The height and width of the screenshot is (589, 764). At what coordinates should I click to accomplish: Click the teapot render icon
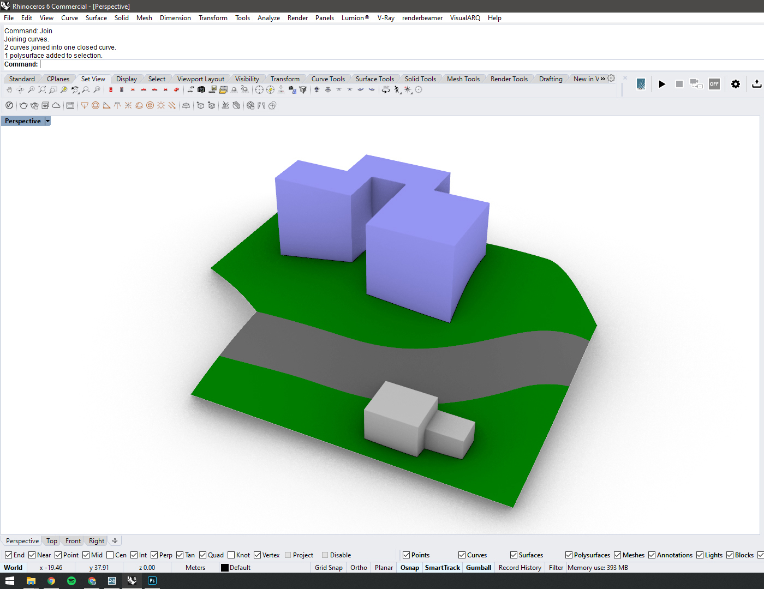click(x=23, y=106)
